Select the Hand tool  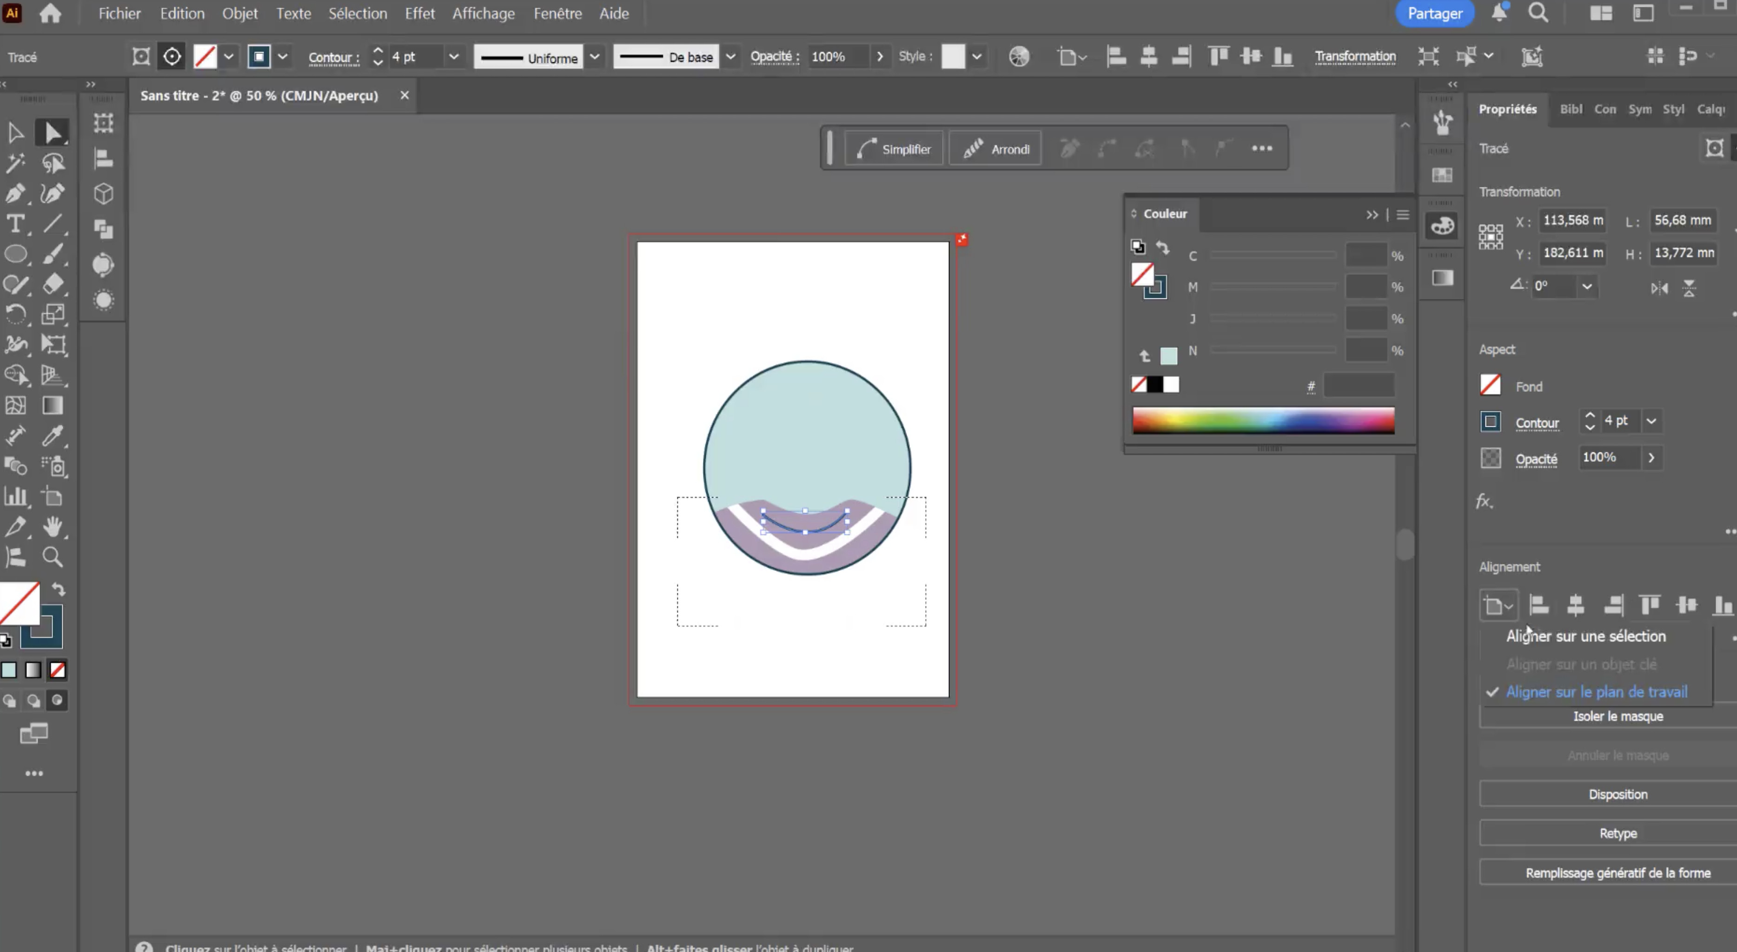pos(53,527)
